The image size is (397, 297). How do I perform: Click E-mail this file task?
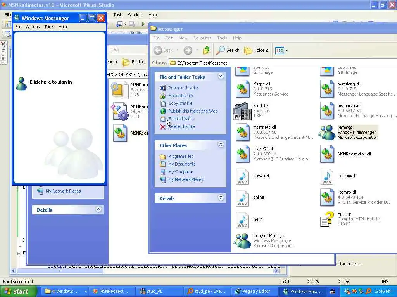coord(181,119)
